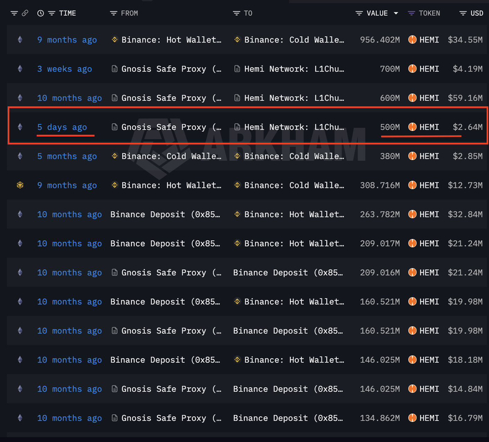Select Gnosis Safe Proxy sender in 500M row
The width and height of the screenshot is (489, 442).
pos(172,127)
